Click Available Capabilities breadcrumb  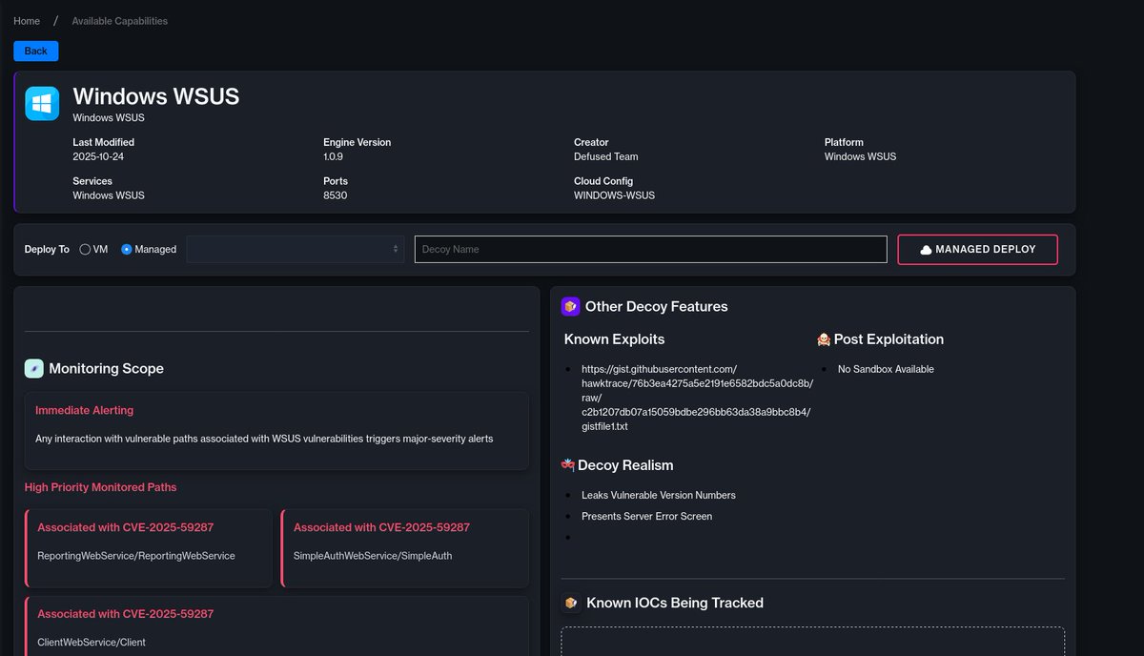[120, 21]
